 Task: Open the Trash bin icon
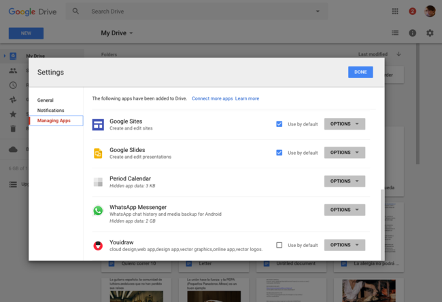[13, 129]
